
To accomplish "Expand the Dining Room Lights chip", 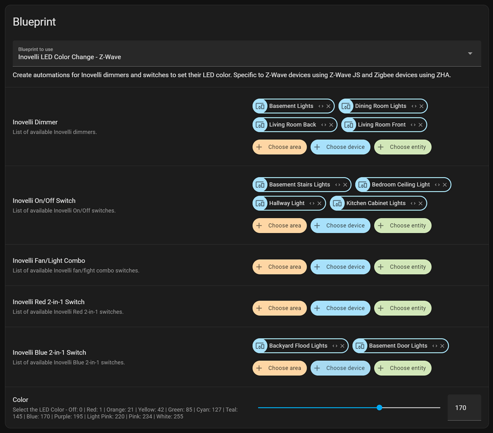I will tap(414, 106).
